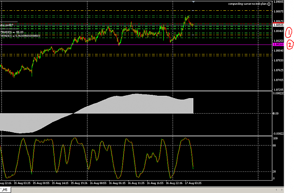294x193 pixels.
Task: Select the M5 chart tab
Action: [x=5, y=190]
